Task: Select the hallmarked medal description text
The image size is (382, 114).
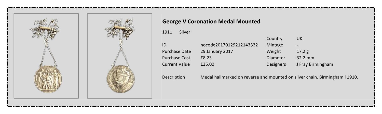Action: click(x=279, y=77)
